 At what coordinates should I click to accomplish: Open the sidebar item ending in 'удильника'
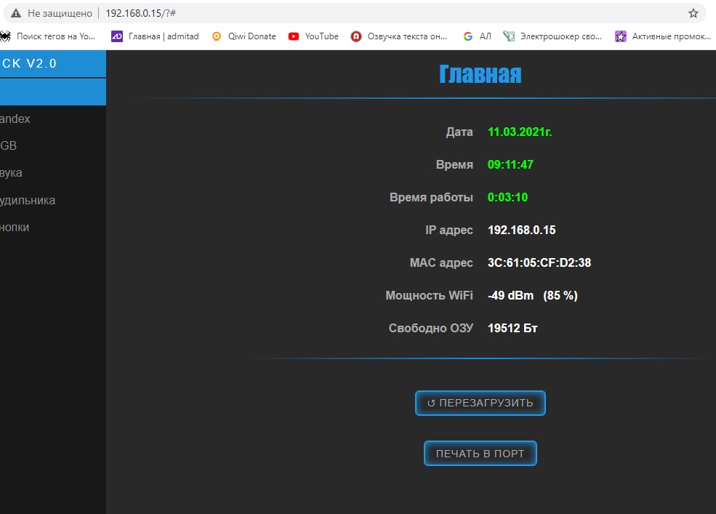pos(53,200)
